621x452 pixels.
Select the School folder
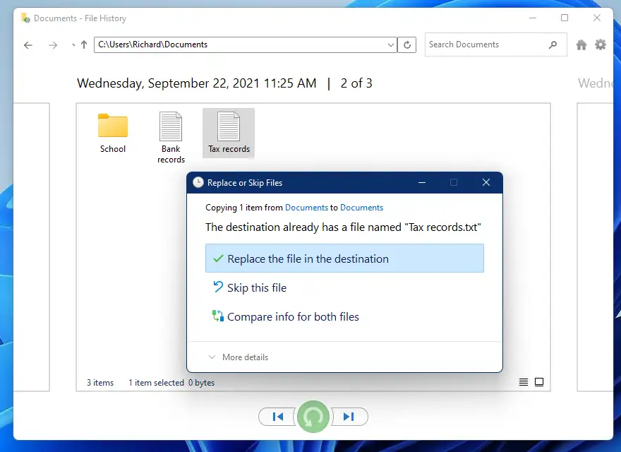(113, 133)
